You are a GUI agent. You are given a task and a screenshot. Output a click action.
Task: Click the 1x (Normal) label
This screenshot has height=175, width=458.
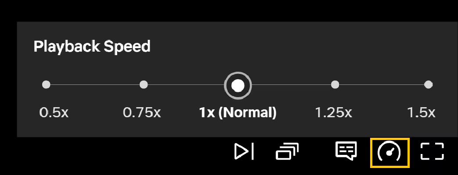[238, 113]
